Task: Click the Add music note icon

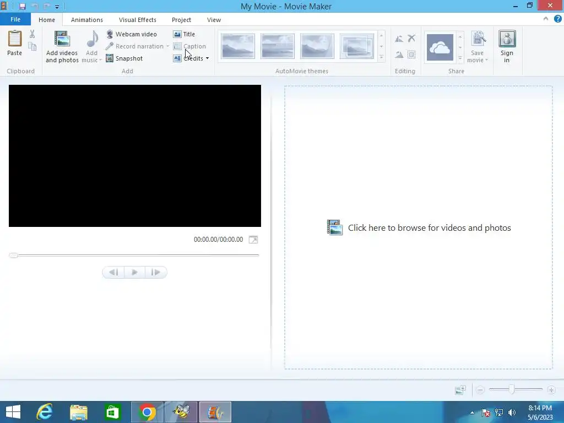Action: click(92, 39)
